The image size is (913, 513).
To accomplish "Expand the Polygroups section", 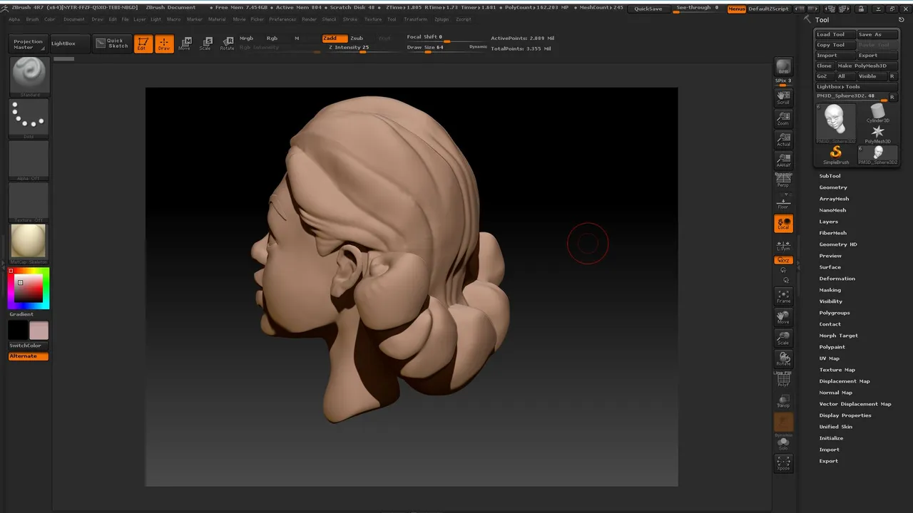I will pyautogui.click(x=834, y=313).
